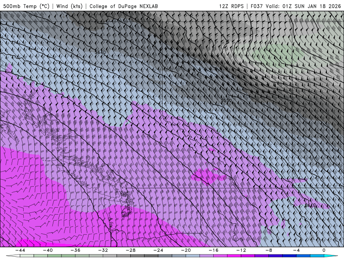Screen dimensions: 344x258
Task: Click the 5640 height contour label
Action: [100, 52]
